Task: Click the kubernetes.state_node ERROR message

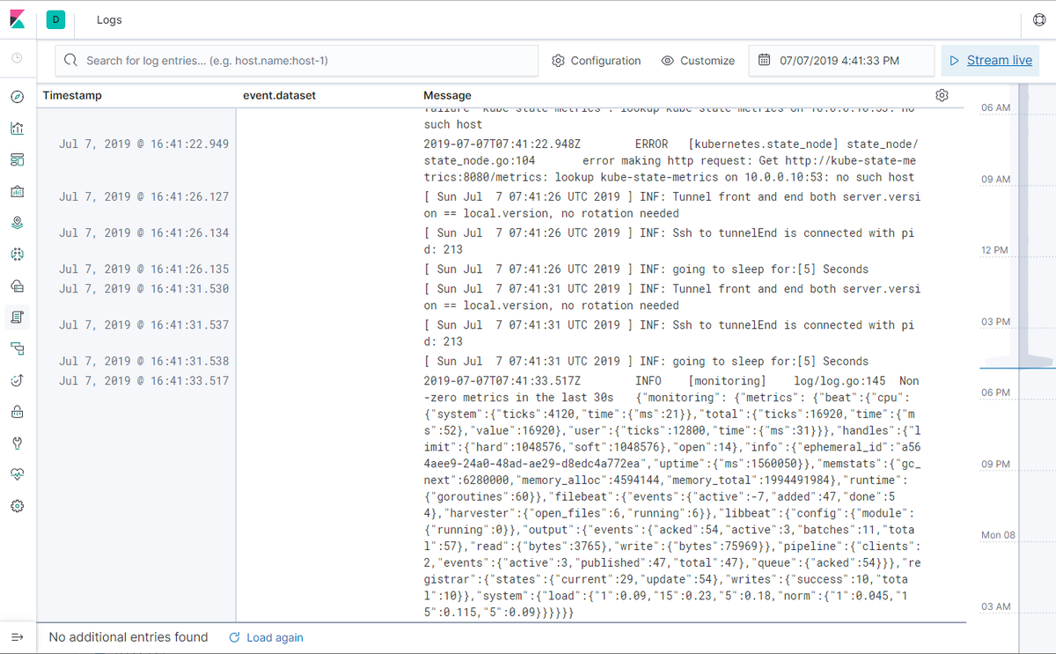Action: tap(671, 160)
